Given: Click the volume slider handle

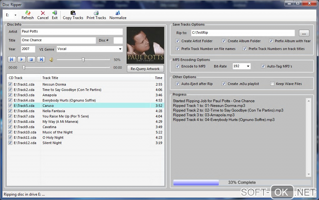Looking at the screenshot, I should tap(83, 60).
